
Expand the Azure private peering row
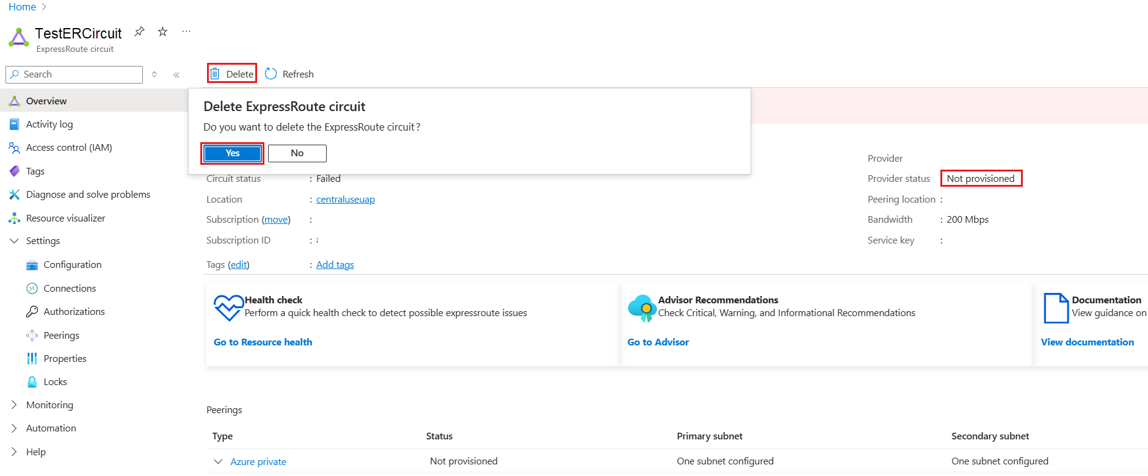[x=218, y=461]
